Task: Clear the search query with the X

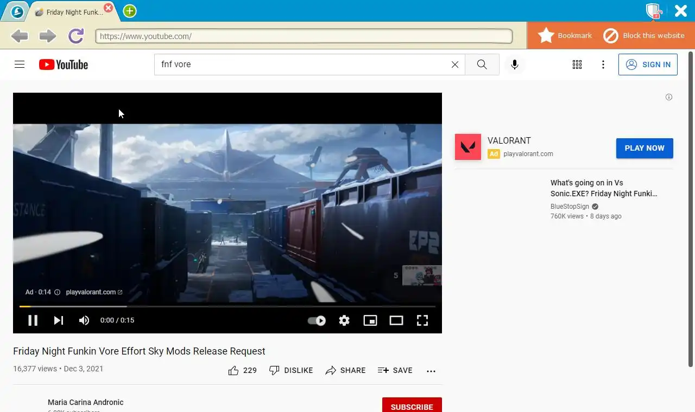Action: point(455,65)
